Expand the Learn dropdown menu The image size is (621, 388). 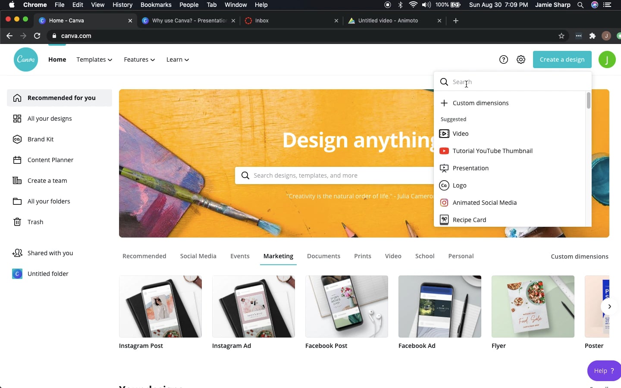178,59
